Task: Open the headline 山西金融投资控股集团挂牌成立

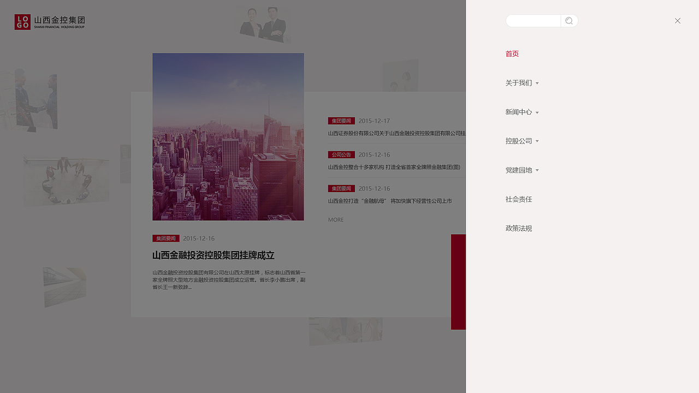Action: pyautogui.click(x=214, y=255)
